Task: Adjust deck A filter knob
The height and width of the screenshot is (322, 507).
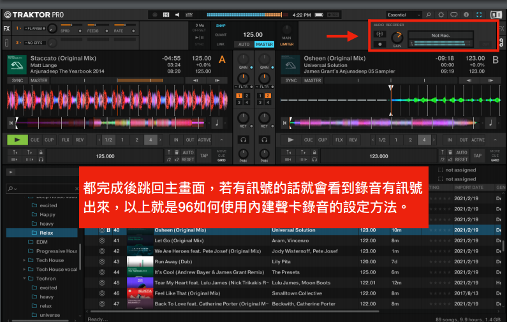Action: point(243,78)
